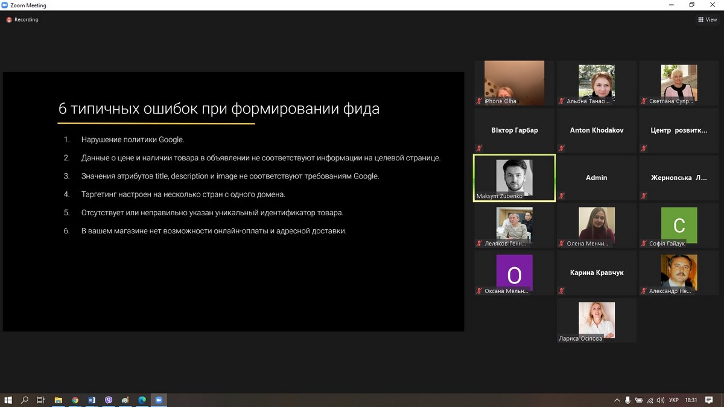This screenshot has height=407, width=724.
Task: Switch to Microsoft Word in taskbar
Action: point(92,400)
